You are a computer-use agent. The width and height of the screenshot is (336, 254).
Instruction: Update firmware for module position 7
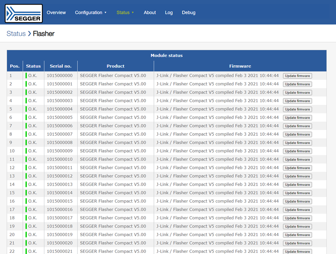pyautogui.click(x=297, y=126)
